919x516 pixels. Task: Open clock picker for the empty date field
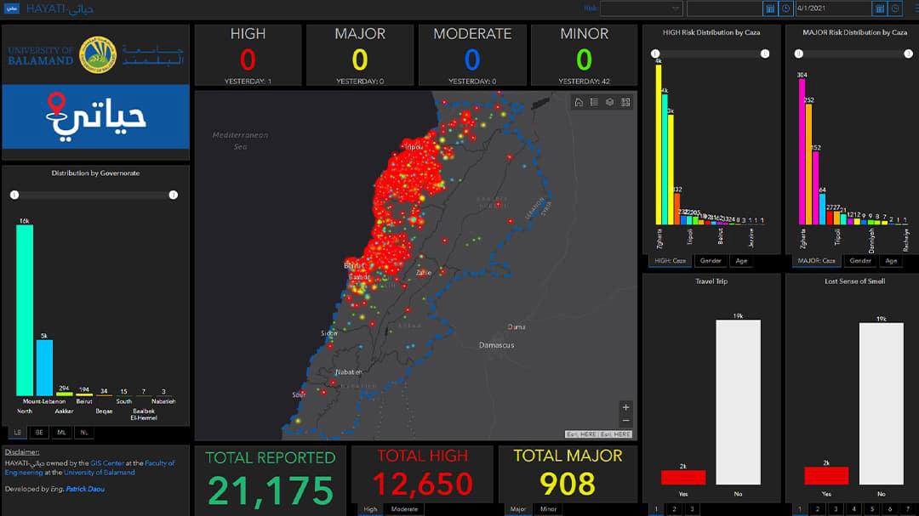click(785, 9)
